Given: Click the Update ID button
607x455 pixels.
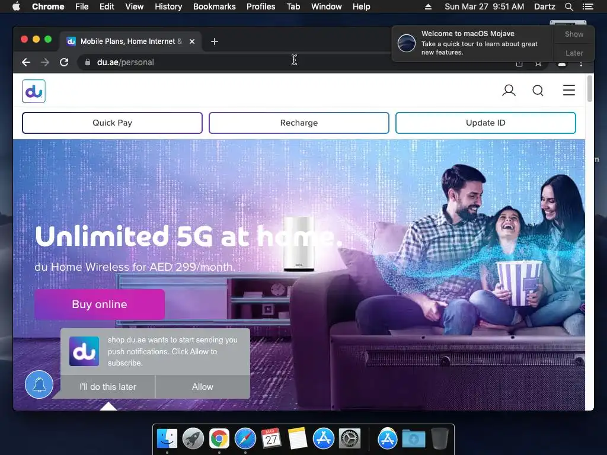Looking at the screenshot, I should tap(485, 123).
